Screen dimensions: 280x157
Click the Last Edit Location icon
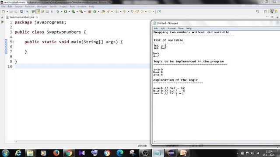(x=132, y=12)
